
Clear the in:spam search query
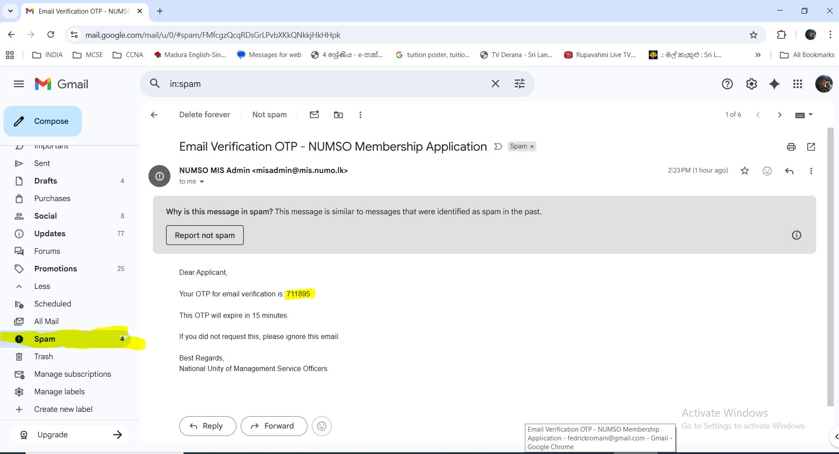495,83
